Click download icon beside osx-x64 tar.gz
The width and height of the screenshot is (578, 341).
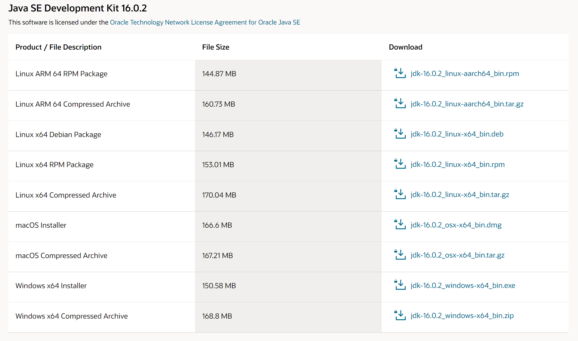point(400,255)
